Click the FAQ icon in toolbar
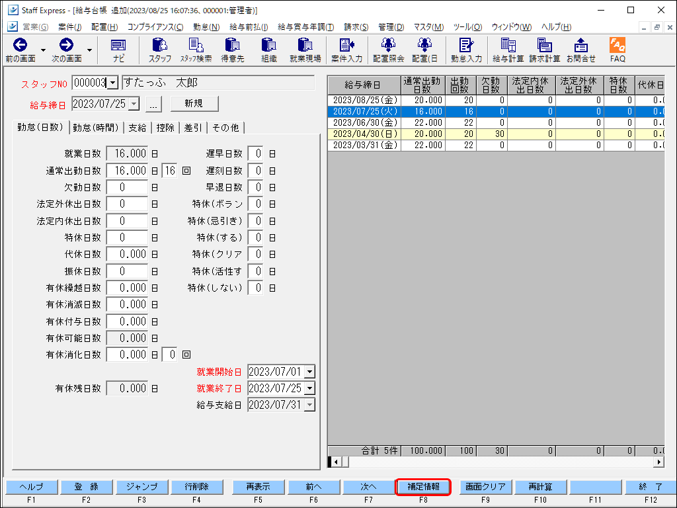Image resolution: width=677 pixels, height=508 pixels. [x=617, y=45]
